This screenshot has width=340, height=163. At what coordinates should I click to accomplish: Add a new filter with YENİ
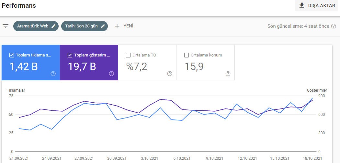click(x=124, y=26)
